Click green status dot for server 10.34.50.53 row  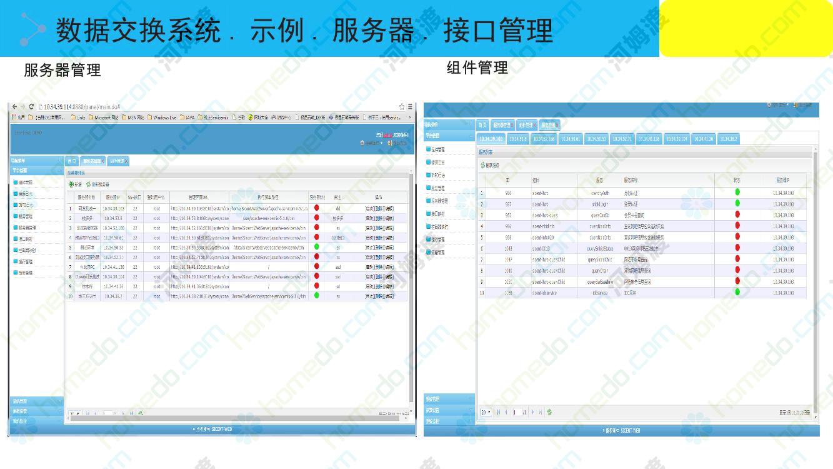coord(316,247)
